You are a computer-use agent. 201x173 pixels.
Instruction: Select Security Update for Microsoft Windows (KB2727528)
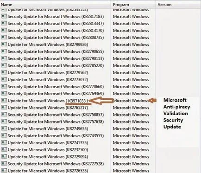(56, 164)
